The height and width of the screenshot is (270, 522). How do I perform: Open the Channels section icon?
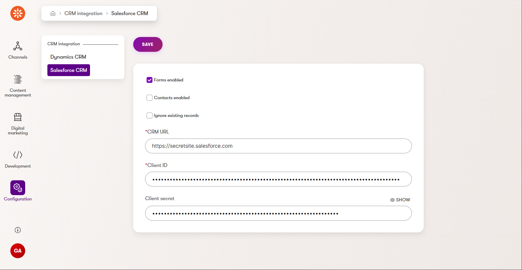18,46
